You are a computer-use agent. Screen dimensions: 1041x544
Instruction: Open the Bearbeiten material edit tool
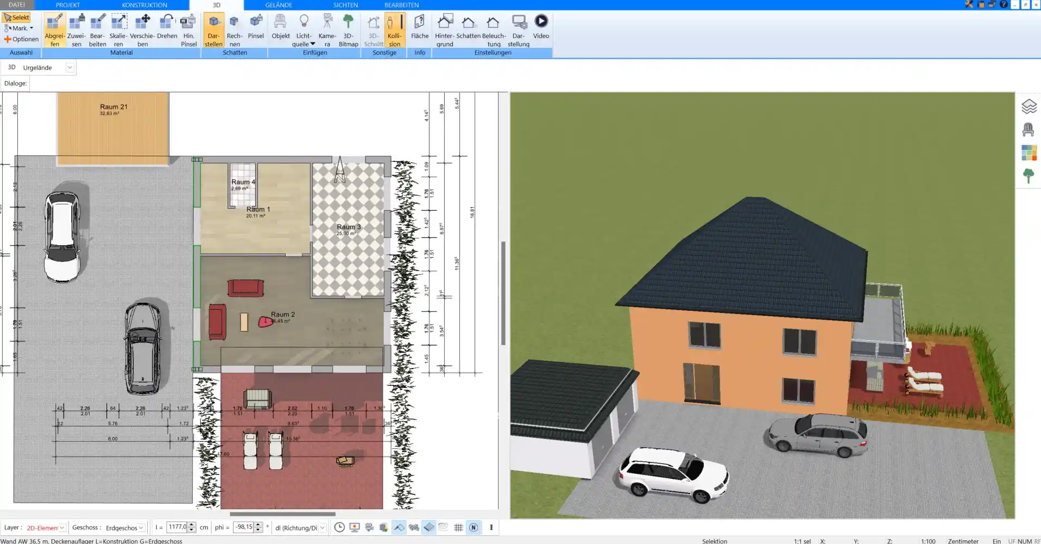tap(98, 30)
